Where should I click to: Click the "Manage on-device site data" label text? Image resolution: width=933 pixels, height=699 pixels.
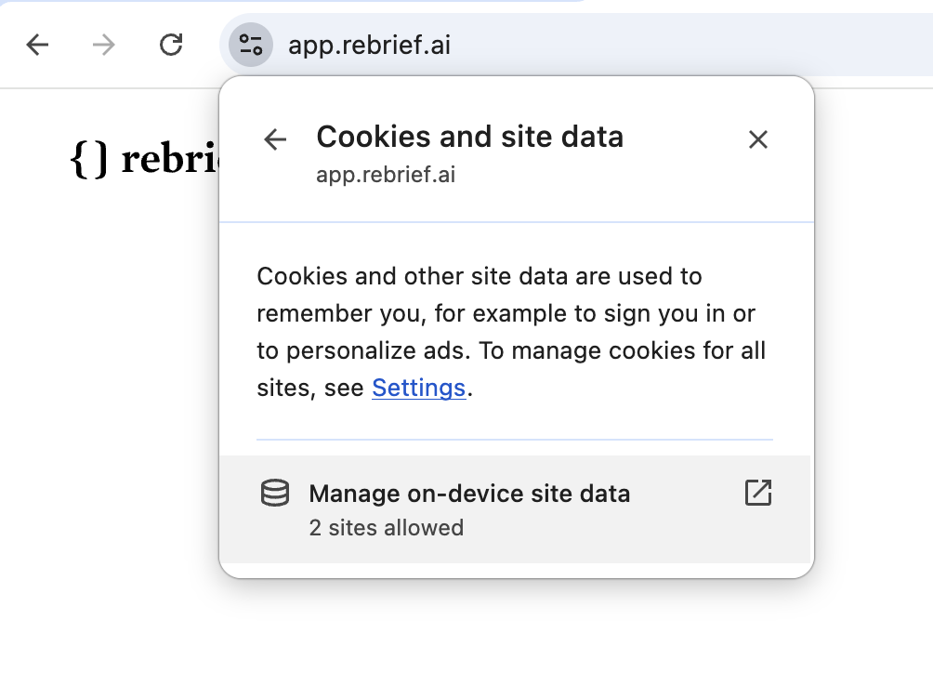click(469, 494)
